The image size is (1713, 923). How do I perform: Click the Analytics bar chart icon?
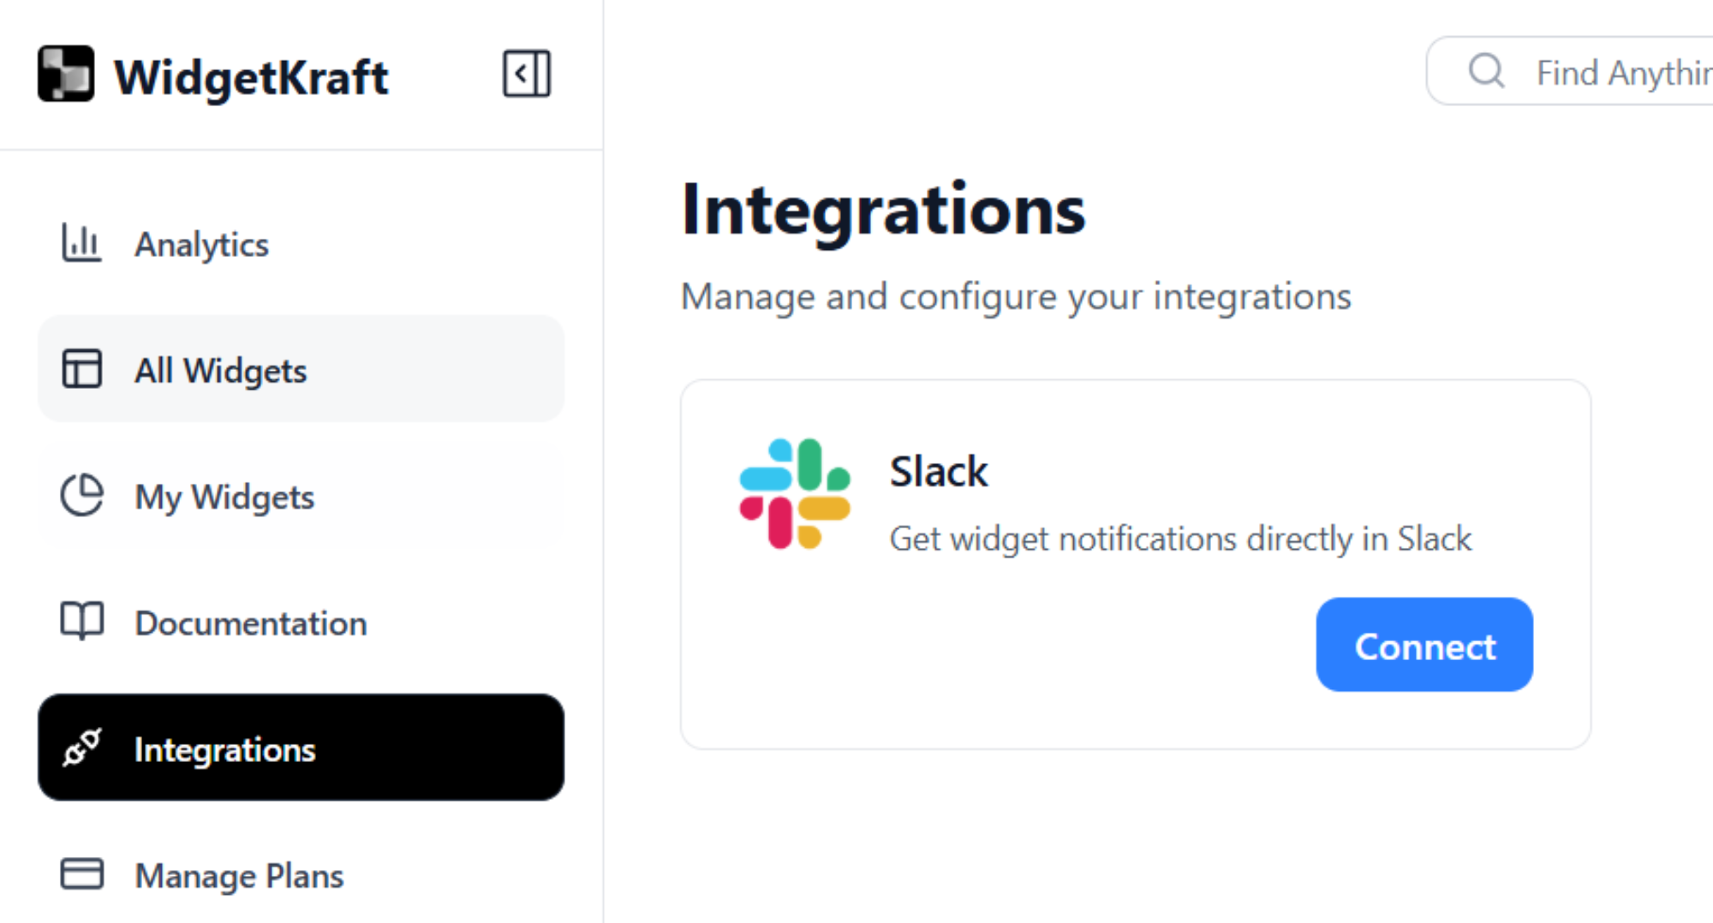coord(81,243)
